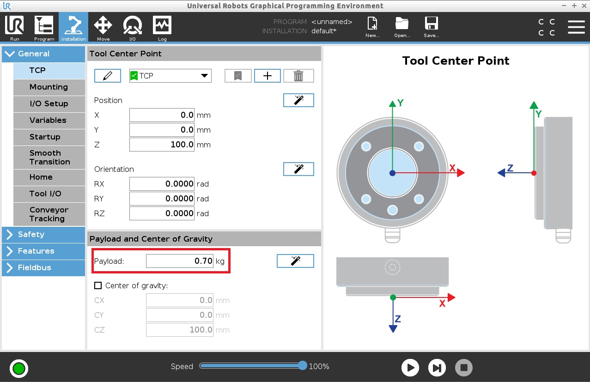Viewport: 590px width, 382px height.
Task: Open the hamburger menu
Action: pos(576,27)
